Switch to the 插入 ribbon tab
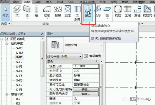Viewport: 155px width, 105px height. 49,2
